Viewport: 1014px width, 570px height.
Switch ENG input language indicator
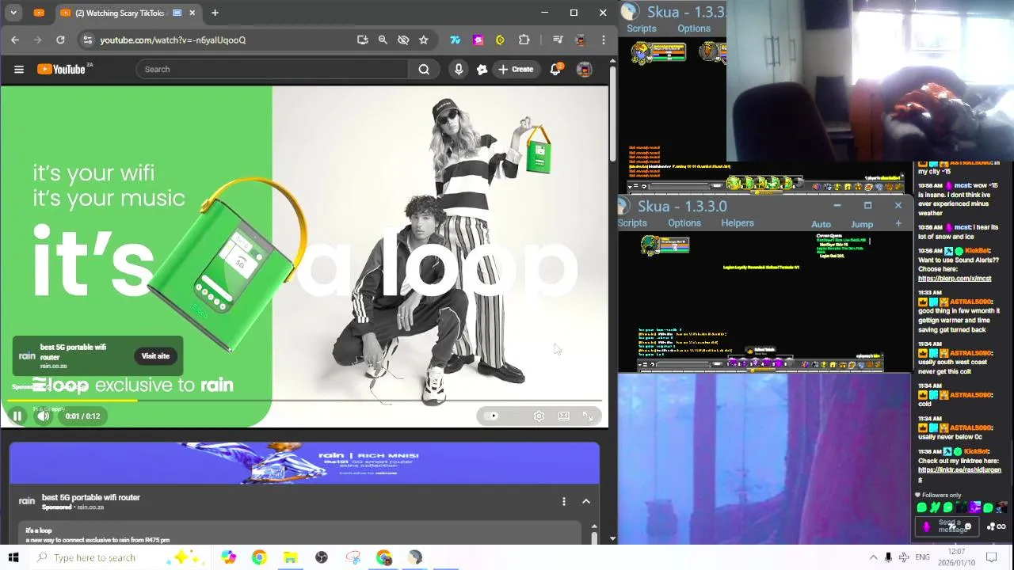pos(923,557)
